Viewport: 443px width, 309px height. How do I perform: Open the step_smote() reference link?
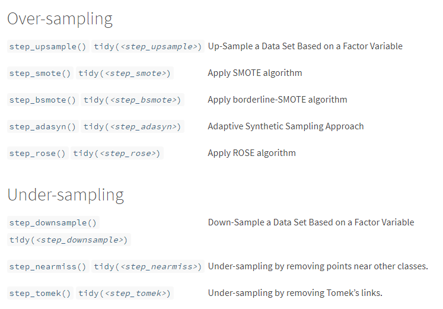(40, 73)
